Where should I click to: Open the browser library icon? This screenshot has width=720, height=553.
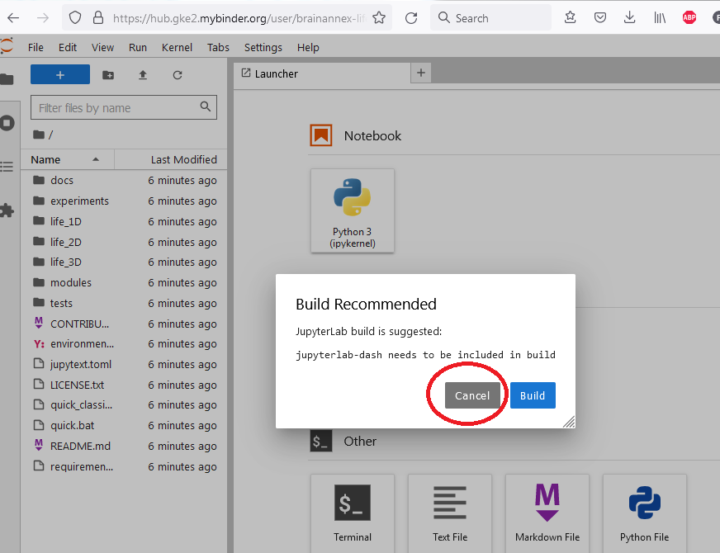[660, 18]
